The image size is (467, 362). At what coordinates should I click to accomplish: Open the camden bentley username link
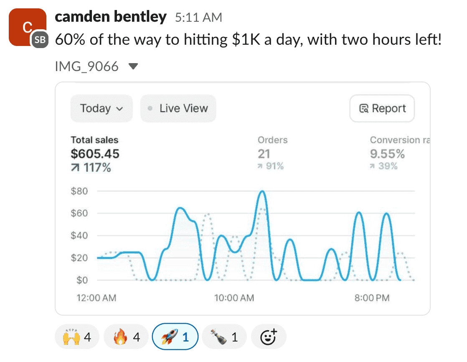111,17
